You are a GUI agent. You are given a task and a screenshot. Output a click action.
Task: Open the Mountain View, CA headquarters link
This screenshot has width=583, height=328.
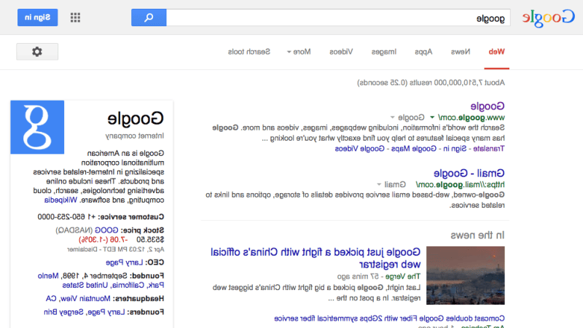point(78,299)
